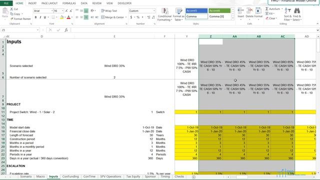Click the Paste clipboard icon
320x180 pixels.
5,11
